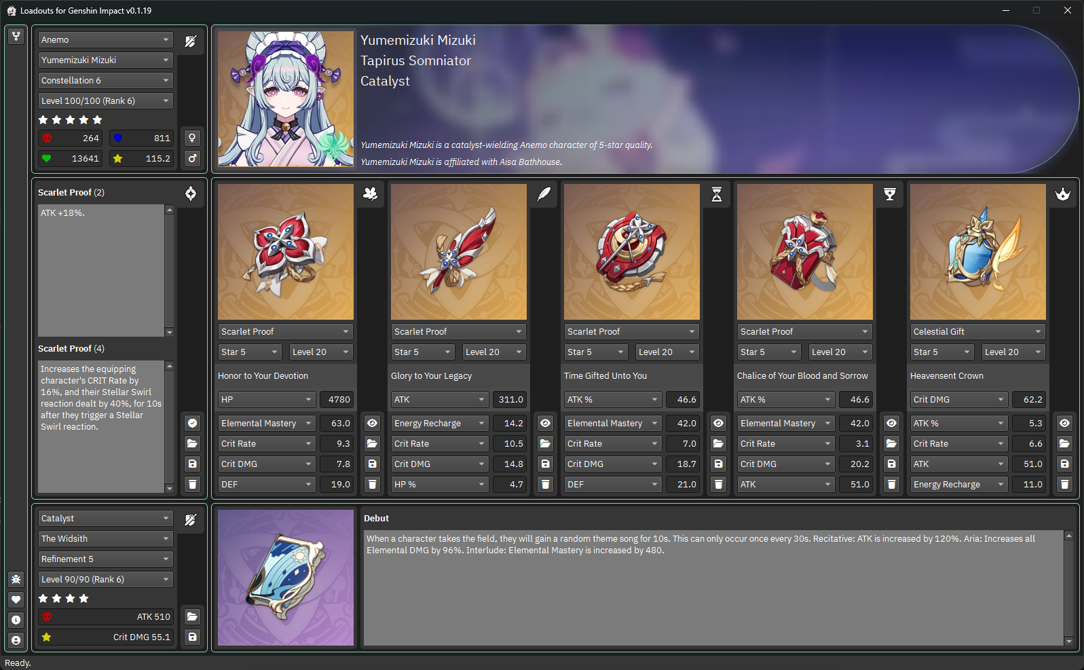Image resolution: width=1084 pixels, height=670 pixels.
Task: Click the branch icon at top of sidebar
Action: [16, 36]
